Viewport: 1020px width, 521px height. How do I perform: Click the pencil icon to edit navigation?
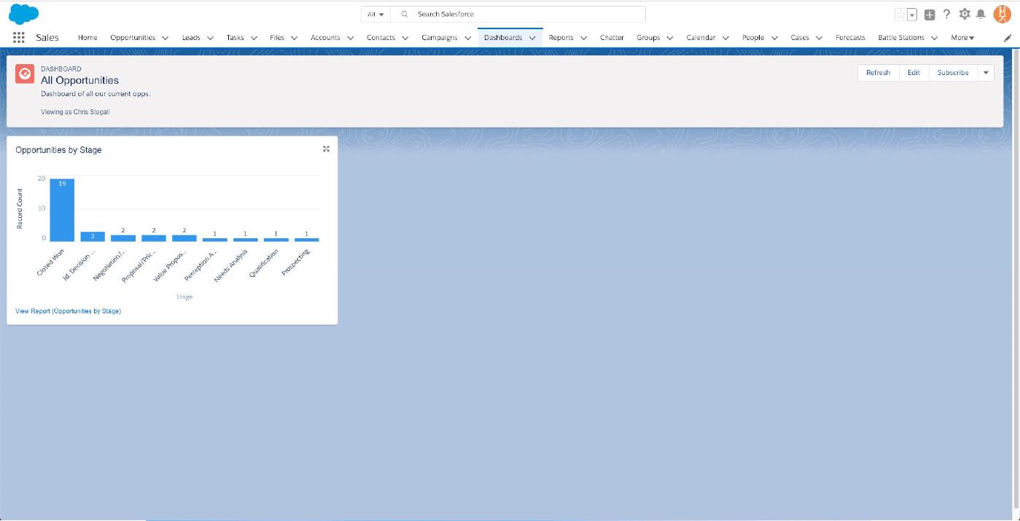(1008, 39)
